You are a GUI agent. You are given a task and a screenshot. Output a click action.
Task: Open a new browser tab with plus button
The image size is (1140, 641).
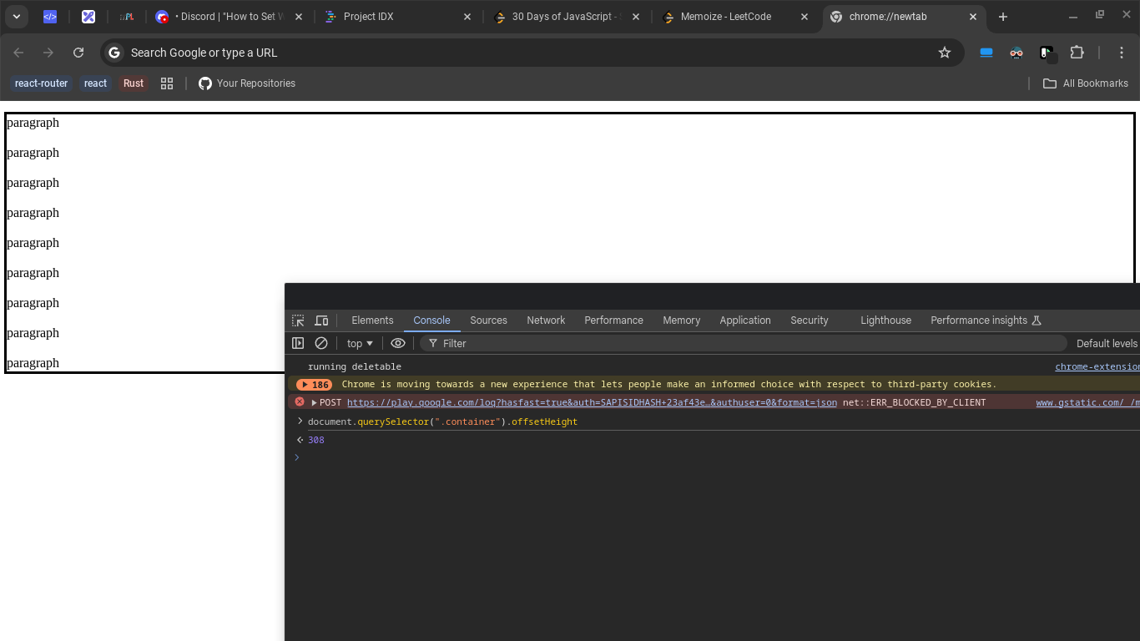pyautogui.click(x=1003, y=17)
